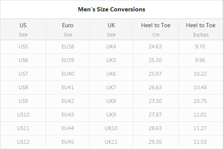Viewport: 223px width, 149px height.
Task: Click the EU44 cell
Action: [68, 128]
